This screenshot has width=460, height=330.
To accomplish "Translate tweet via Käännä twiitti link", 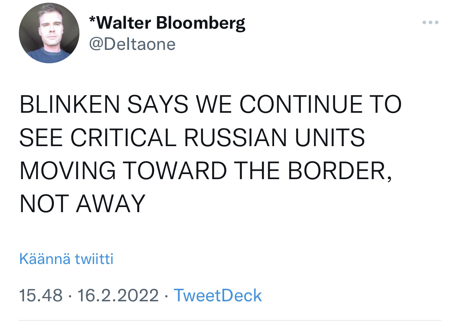I will tap(66, 259).
